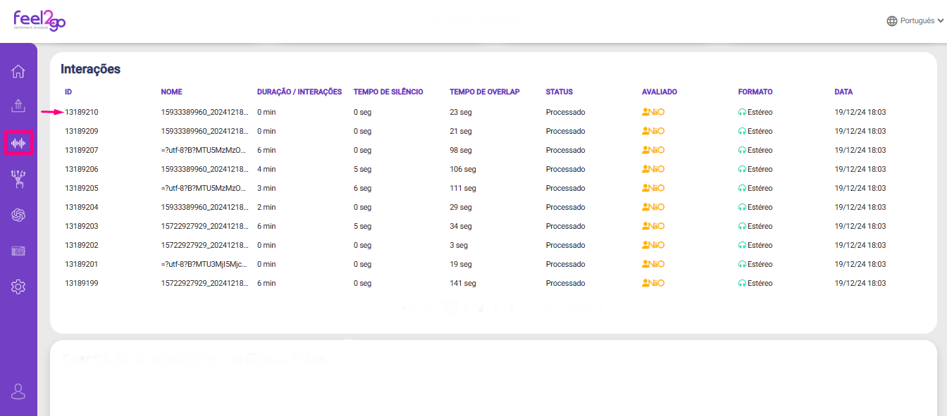
Task: Open the Home icon in sidebar
Action: [x=18, y=71]
